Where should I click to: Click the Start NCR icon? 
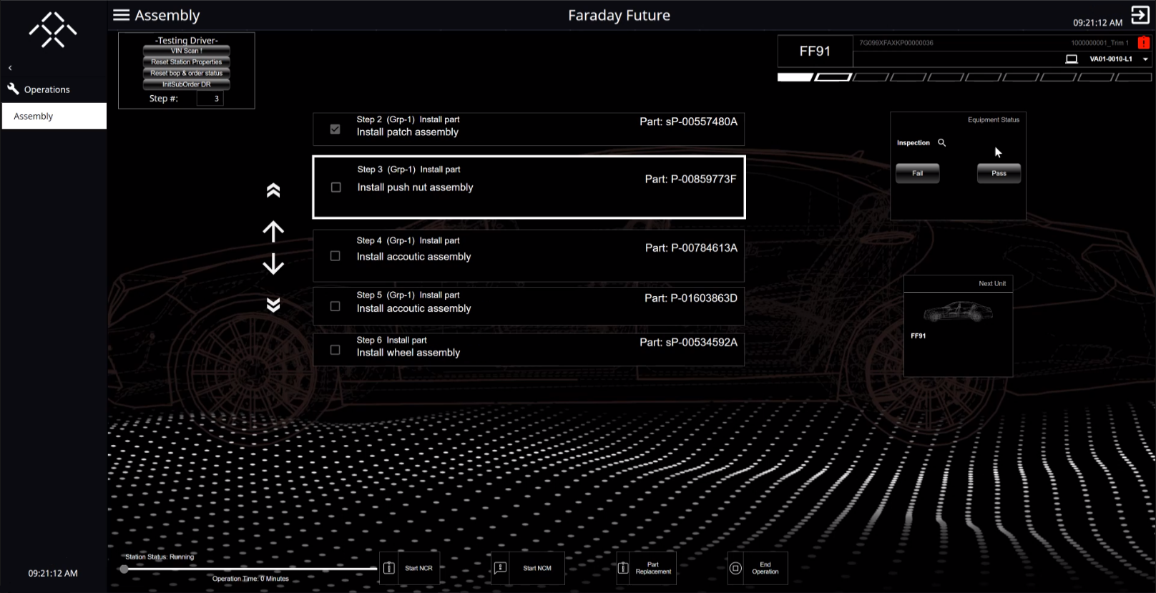[x=388, y=568]
